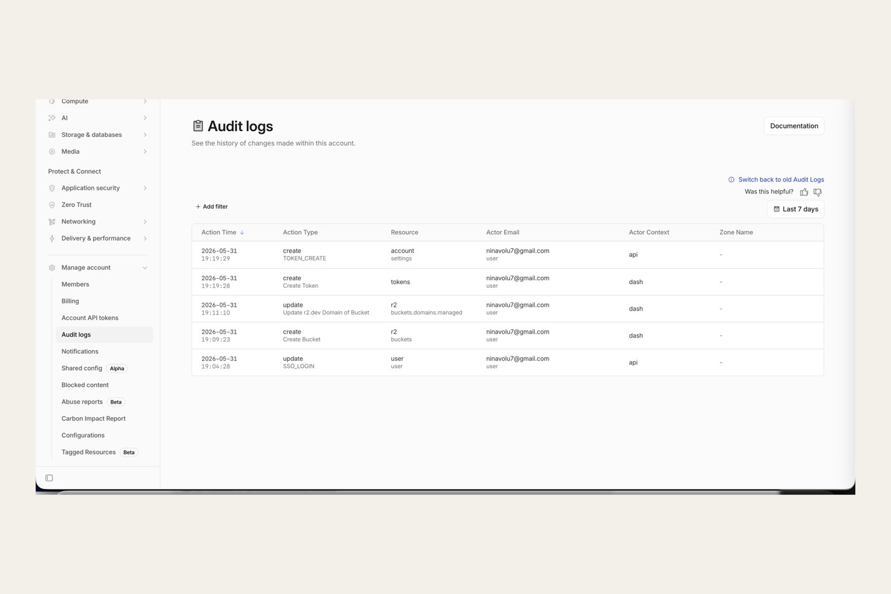Sort by the Action Time column header

219,232
